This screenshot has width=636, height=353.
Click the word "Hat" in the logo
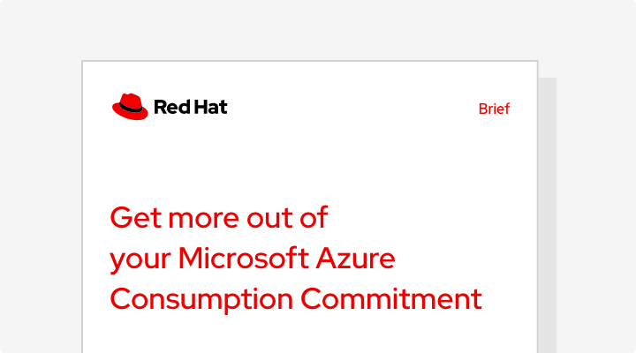pos(211,108)
